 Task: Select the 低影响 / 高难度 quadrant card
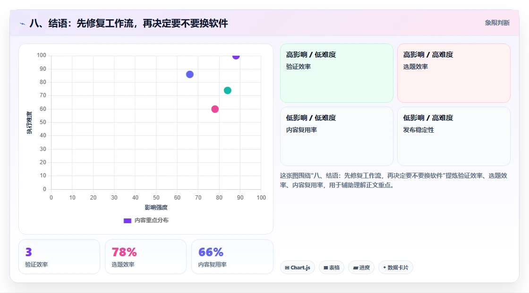[454, 136]
